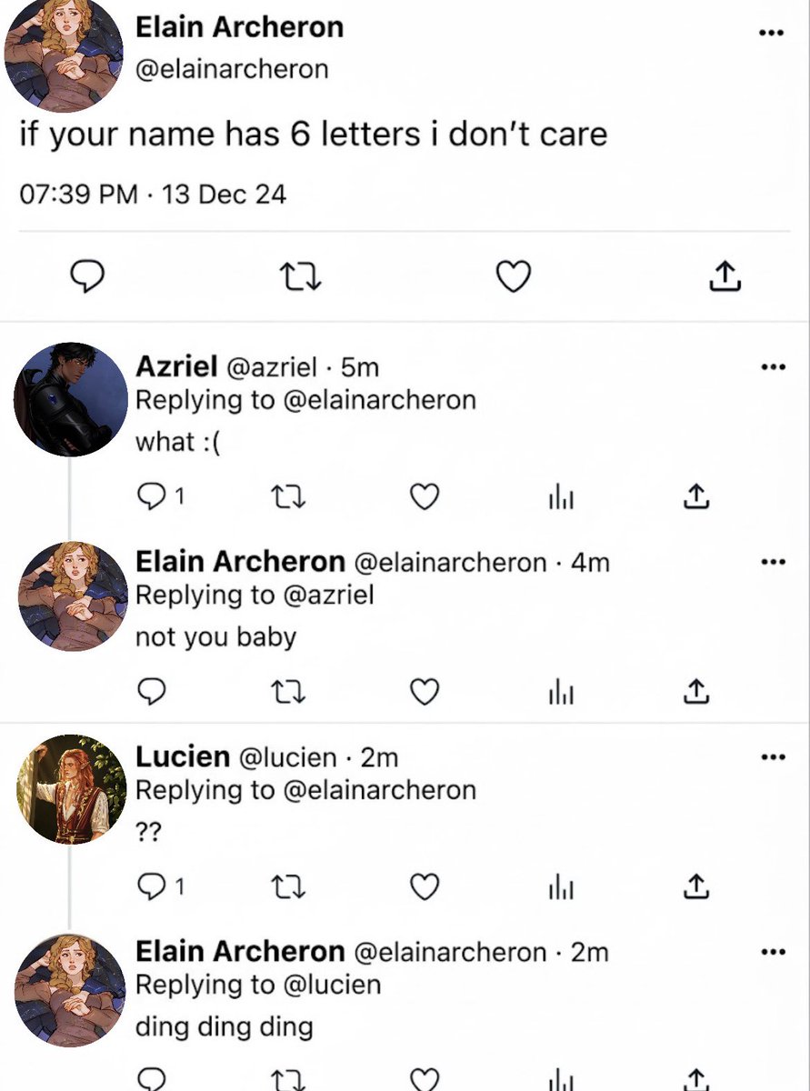Open Azriel's profile picture
Viewport: 810px width, 1091px height.
71,399
